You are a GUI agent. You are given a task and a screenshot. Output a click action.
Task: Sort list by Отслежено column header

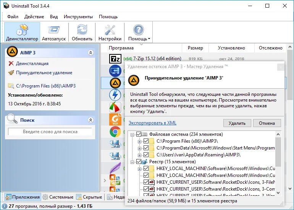coord(271,48)
